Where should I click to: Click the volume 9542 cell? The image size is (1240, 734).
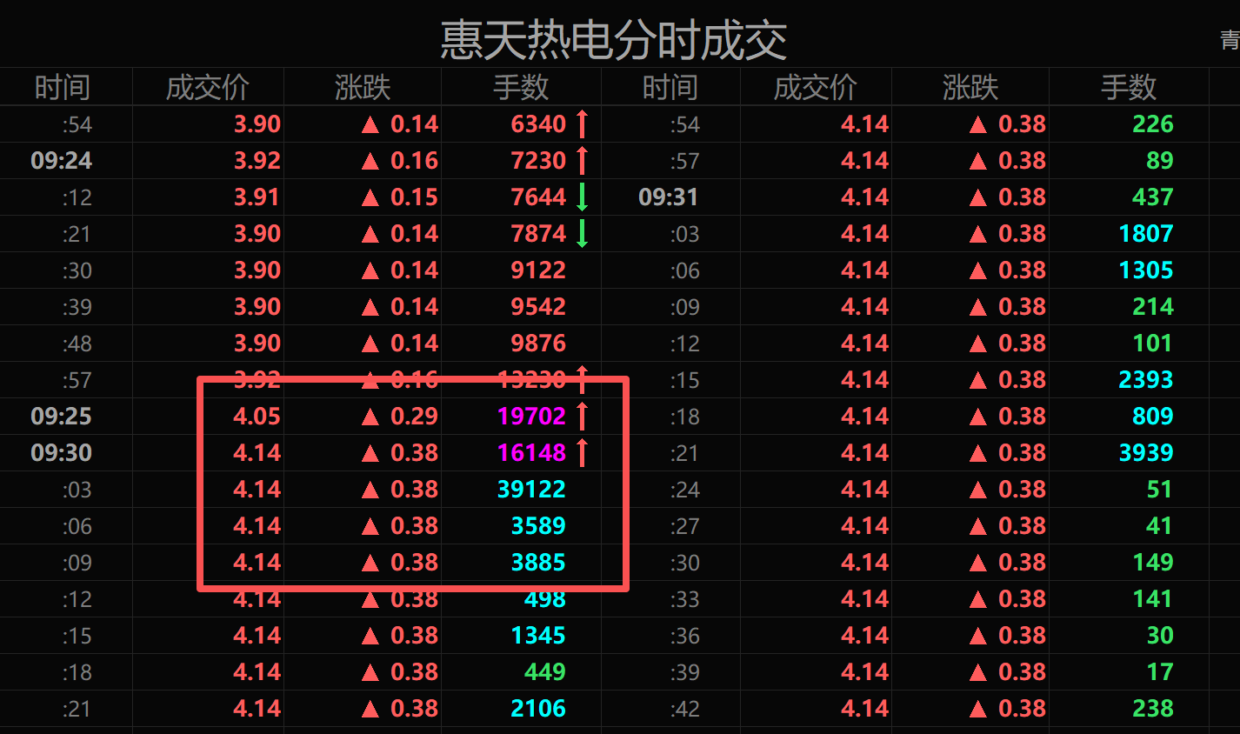pos(538,307)
